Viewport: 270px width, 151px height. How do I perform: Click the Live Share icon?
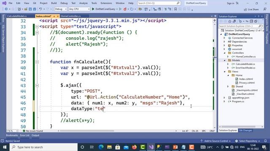(x=245, y=10)
